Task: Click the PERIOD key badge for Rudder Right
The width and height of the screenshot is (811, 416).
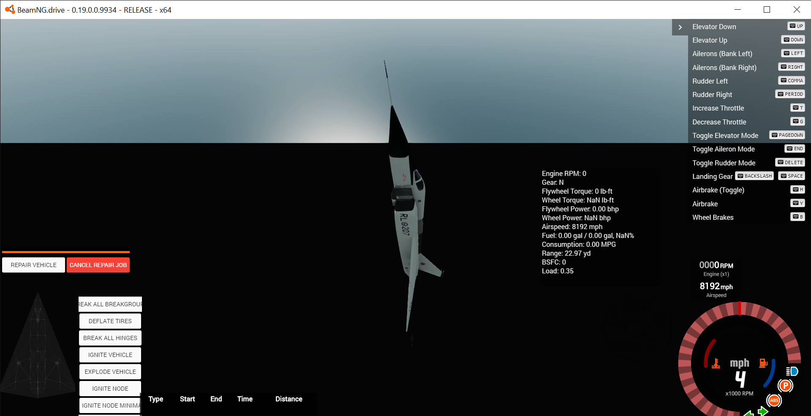Action: click(790, 94)
